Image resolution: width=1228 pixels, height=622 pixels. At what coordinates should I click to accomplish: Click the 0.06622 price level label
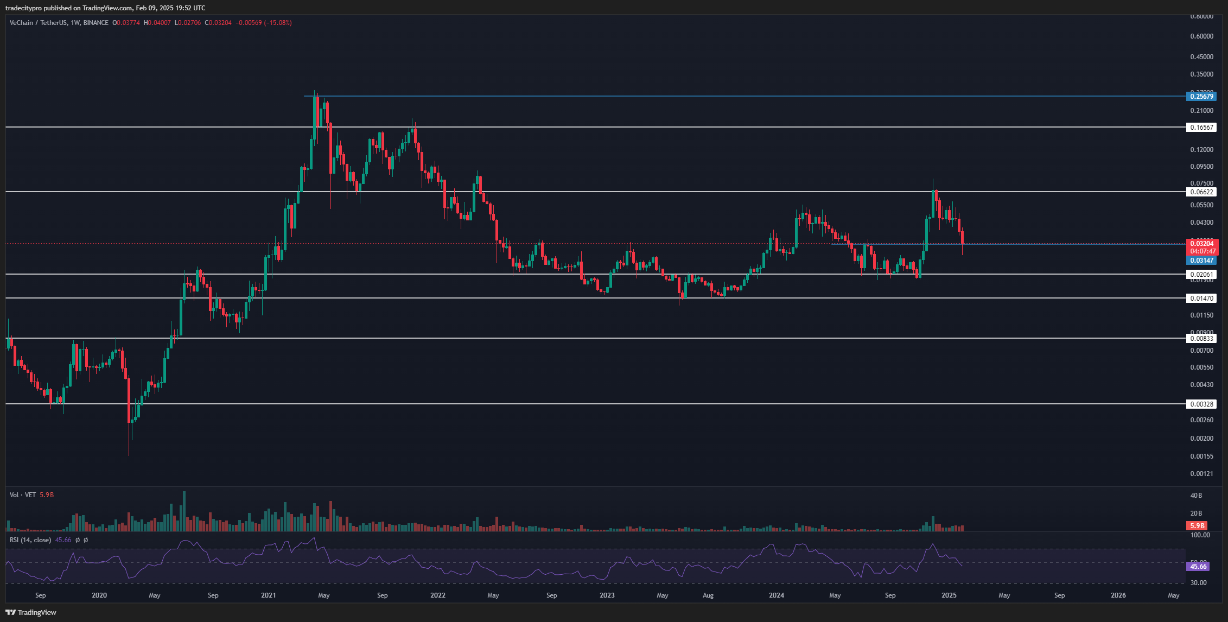1201,192
